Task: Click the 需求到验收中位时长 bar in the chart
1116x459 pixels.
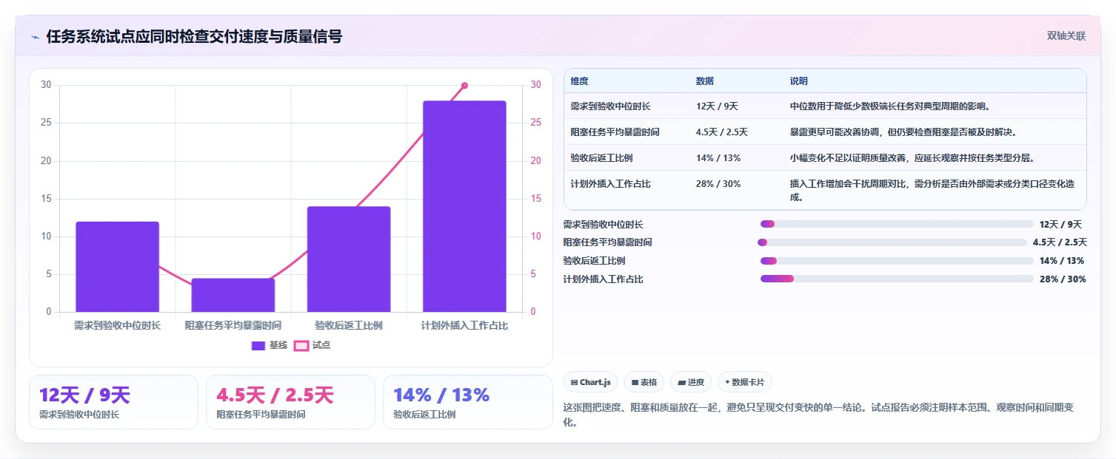Action: coord(117,267)
